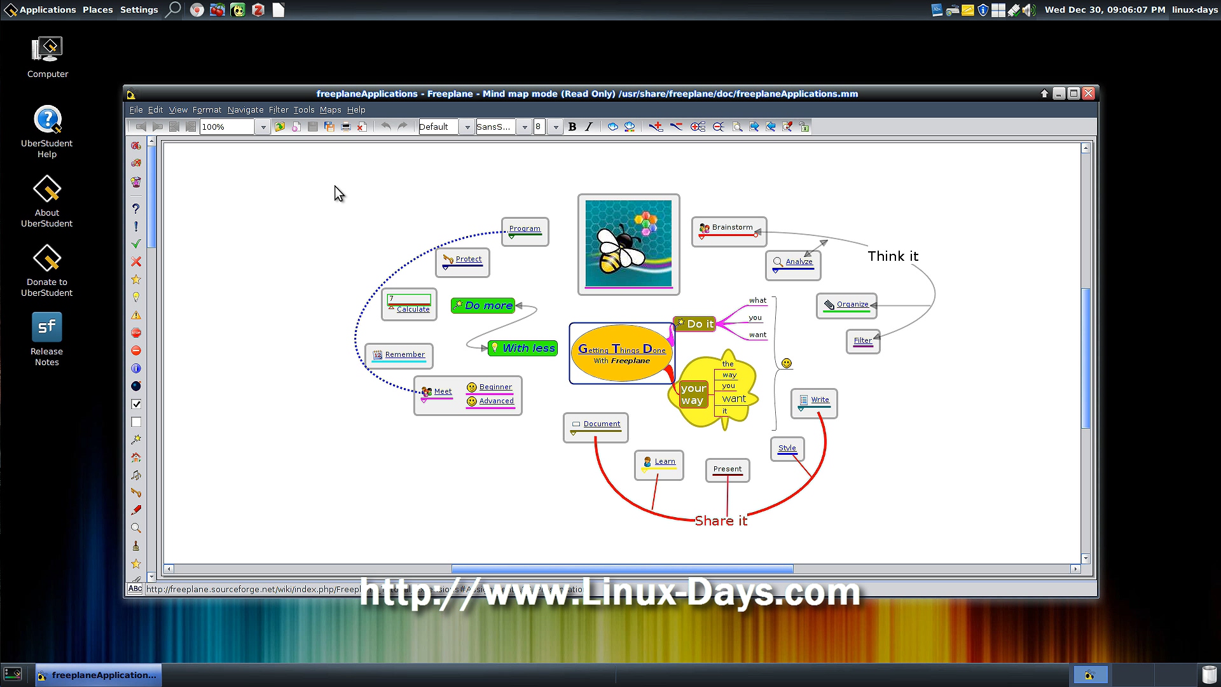The width and height of the screenshot is (1221, 687).
Task: Toggle Bold text formatting
Action: coord(572,127)
